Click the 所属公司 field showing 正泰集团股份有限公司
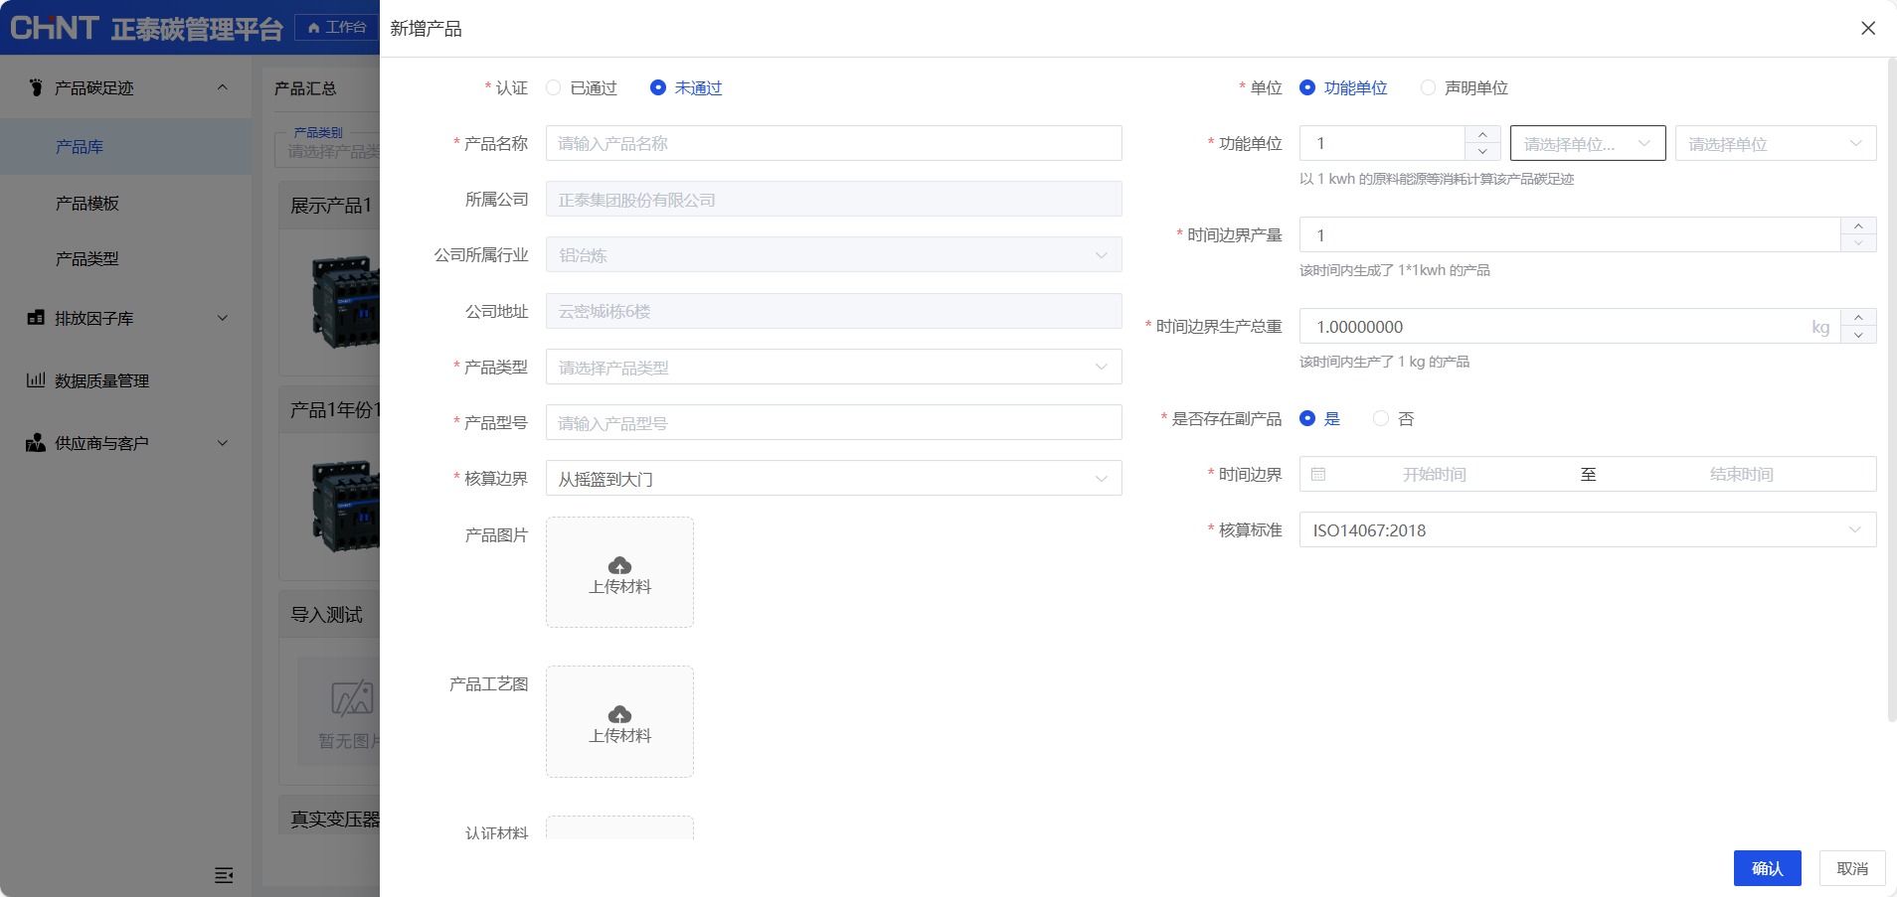The image size is (1897, 897). click(x=833, y=199)
